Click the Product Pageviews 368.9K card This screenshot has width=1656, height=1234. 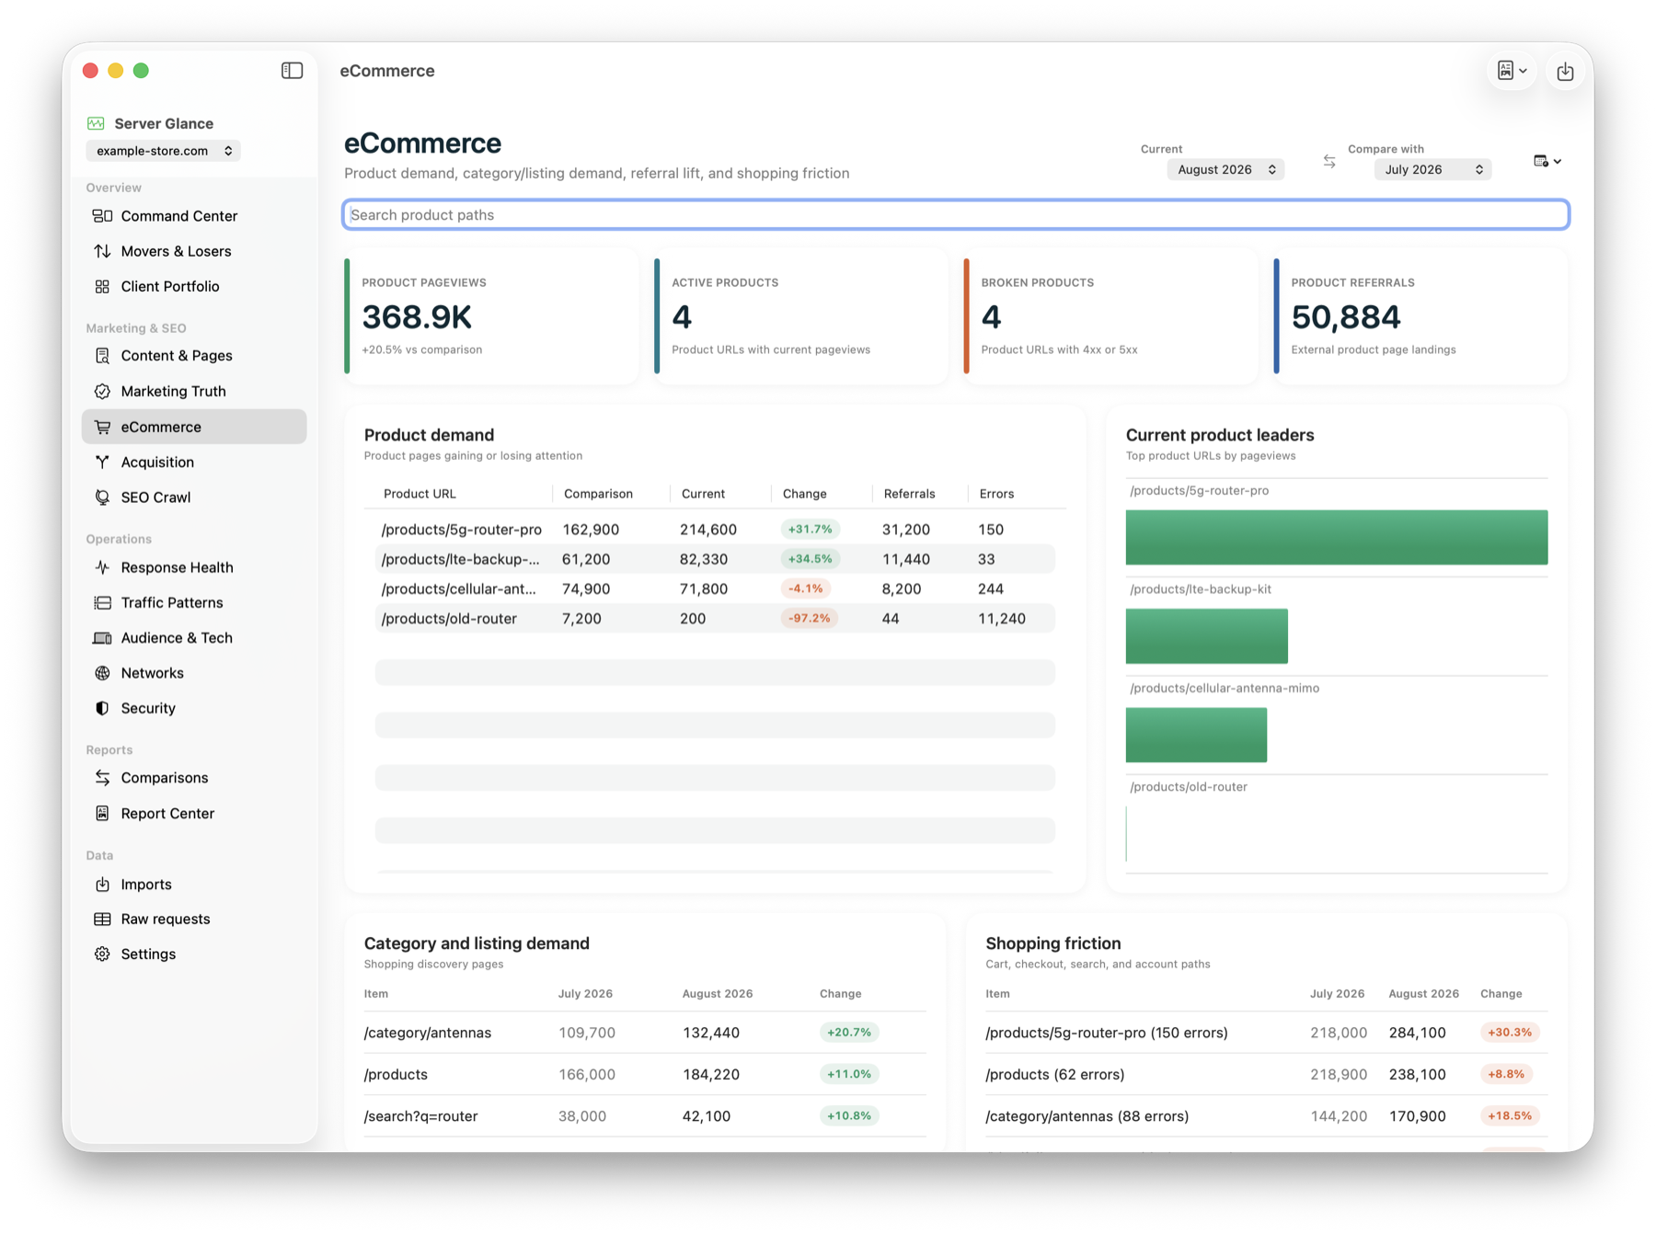click(491, 316)
